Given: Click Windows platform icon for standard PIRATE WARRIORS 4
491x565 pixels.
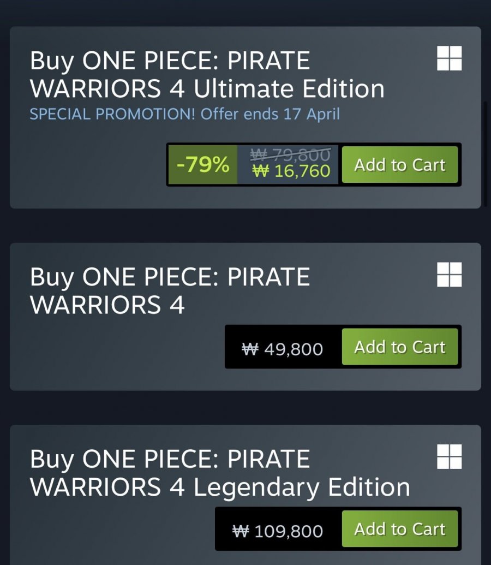Looking at the screenshot, I should [449, 275].
